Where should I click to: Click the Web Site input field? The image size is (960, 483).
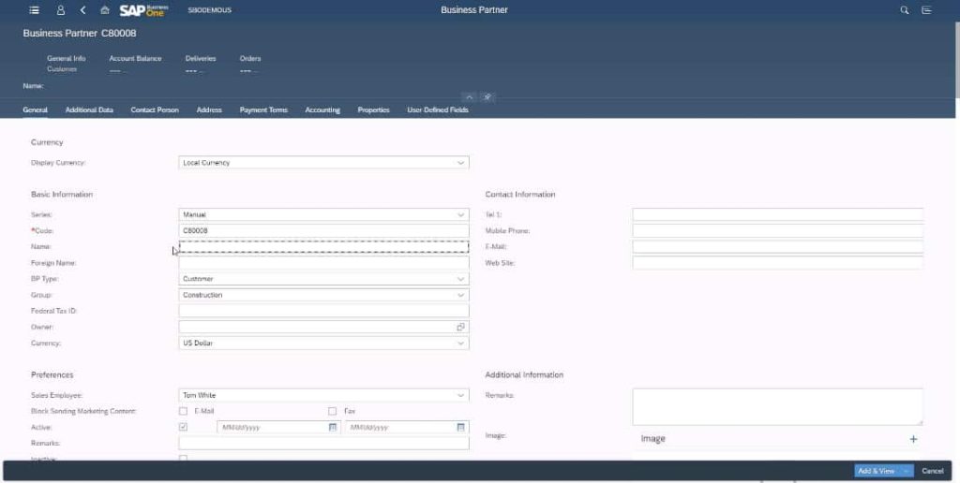(x=777, y=263)
